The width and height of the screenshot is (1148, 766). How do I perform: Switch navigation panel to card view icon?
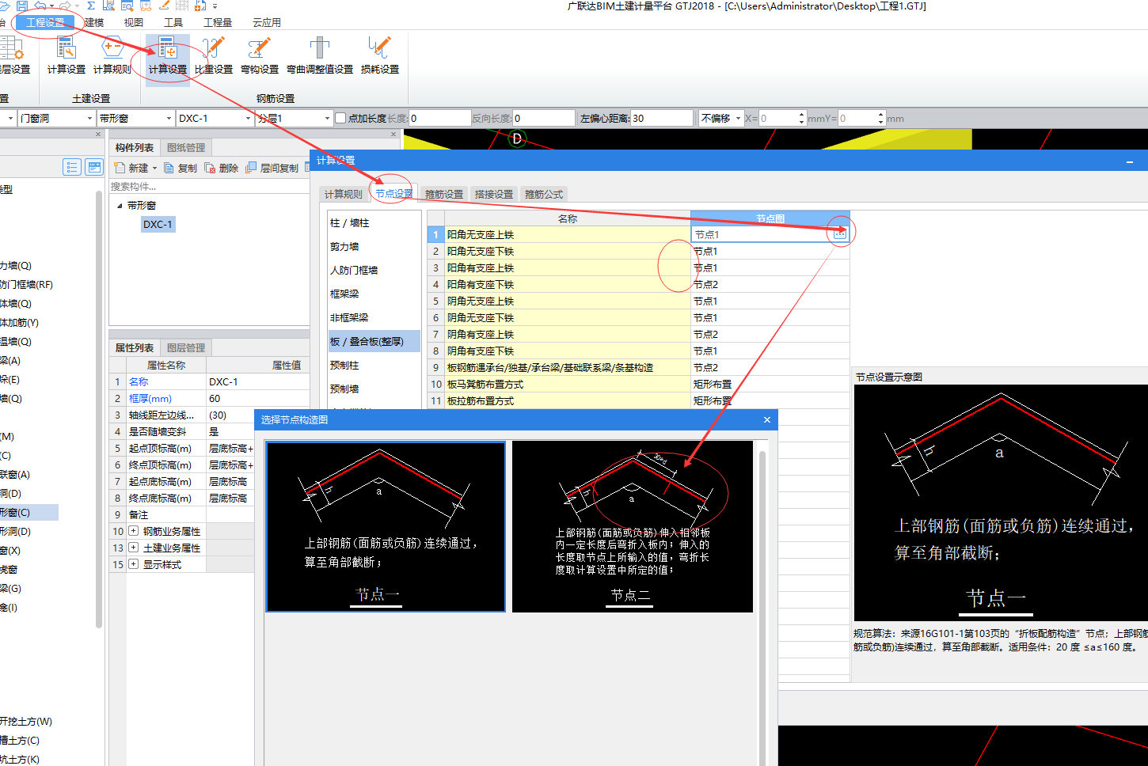point(94,167)
